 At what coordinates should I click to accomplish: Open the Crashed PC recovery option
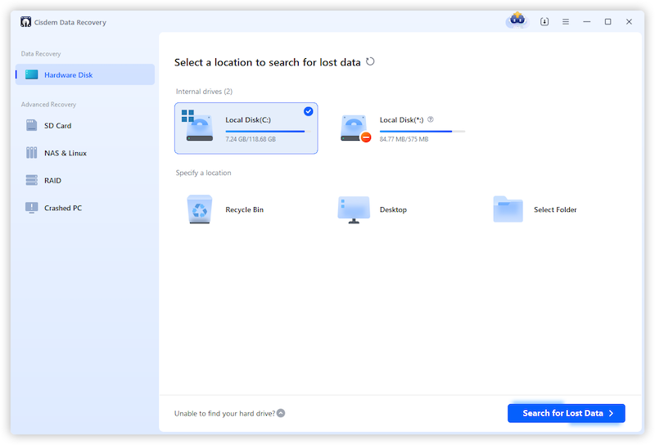tap(85, 208)
